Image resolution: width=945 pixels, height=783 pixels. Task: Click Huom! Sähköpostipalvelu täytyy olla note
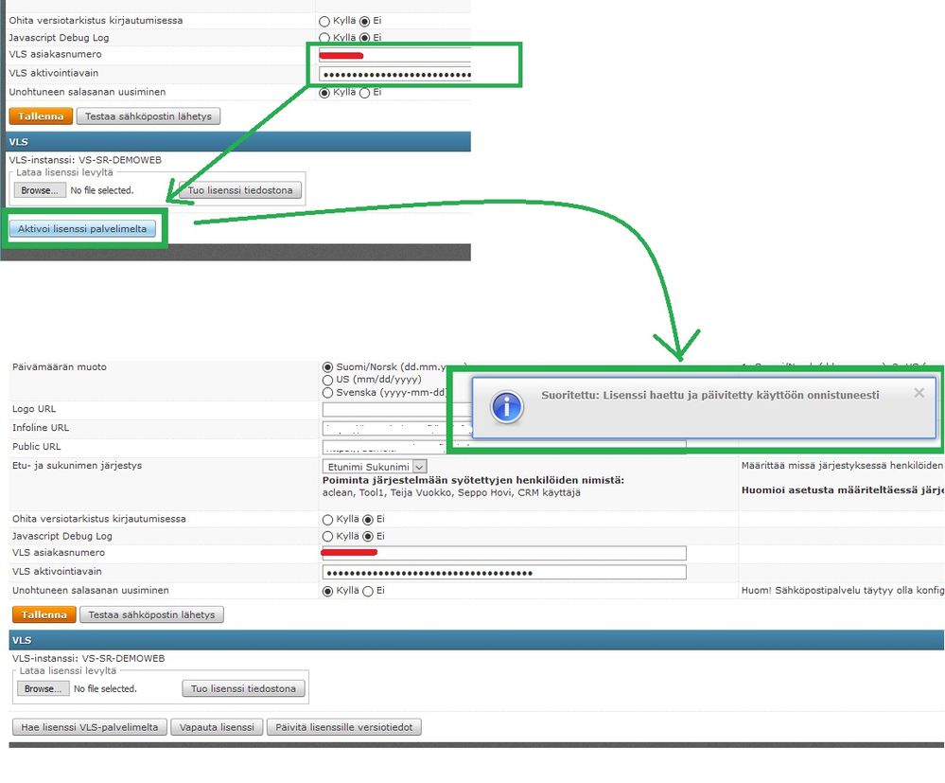click(843, 590)
